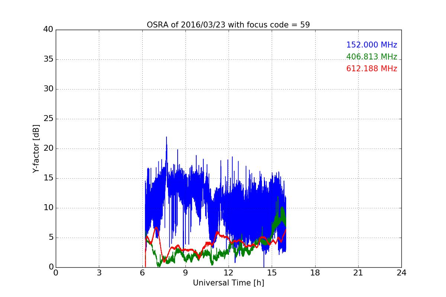This screenshot has width=446, height=297.
Task: Click x-axis tick label 21
Action: pos(358,273)
